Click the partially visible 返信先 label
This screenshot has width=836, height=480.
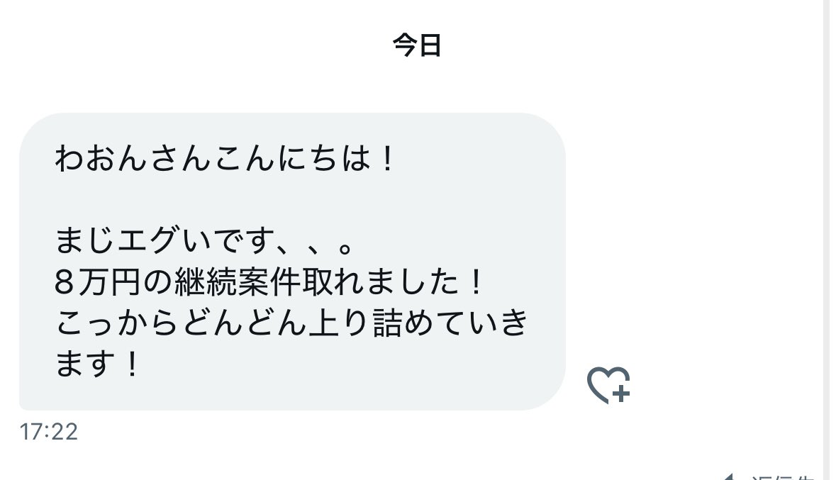click(783, 476)
